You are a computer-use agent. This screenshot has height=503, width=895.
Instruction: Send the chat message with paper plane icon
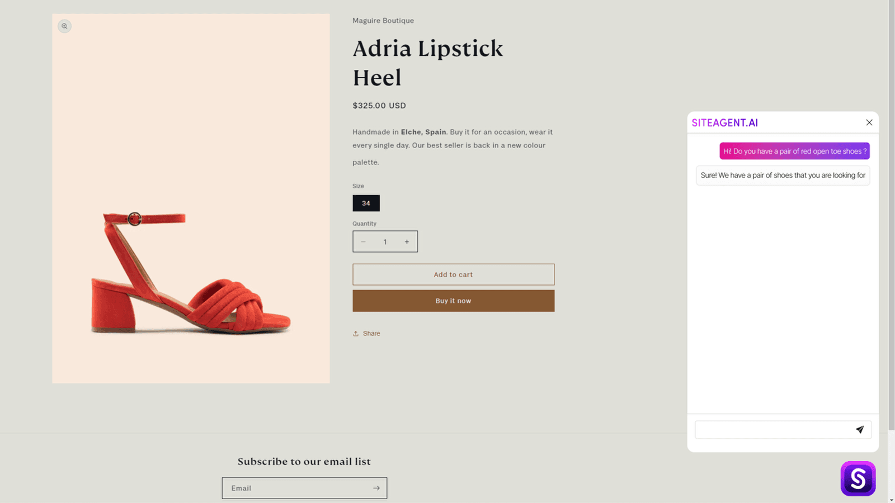coord(860,429)
